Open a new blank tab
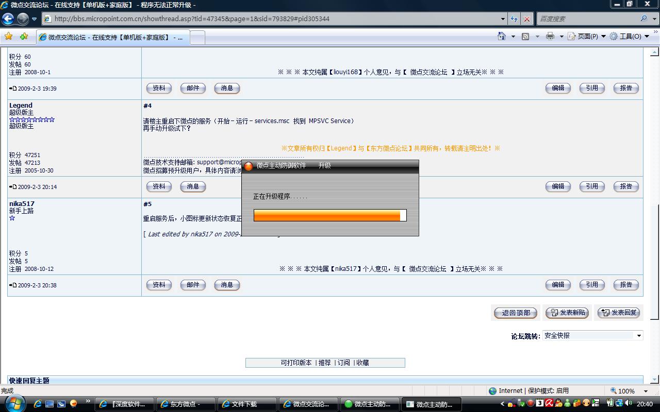 pos(197,37)
